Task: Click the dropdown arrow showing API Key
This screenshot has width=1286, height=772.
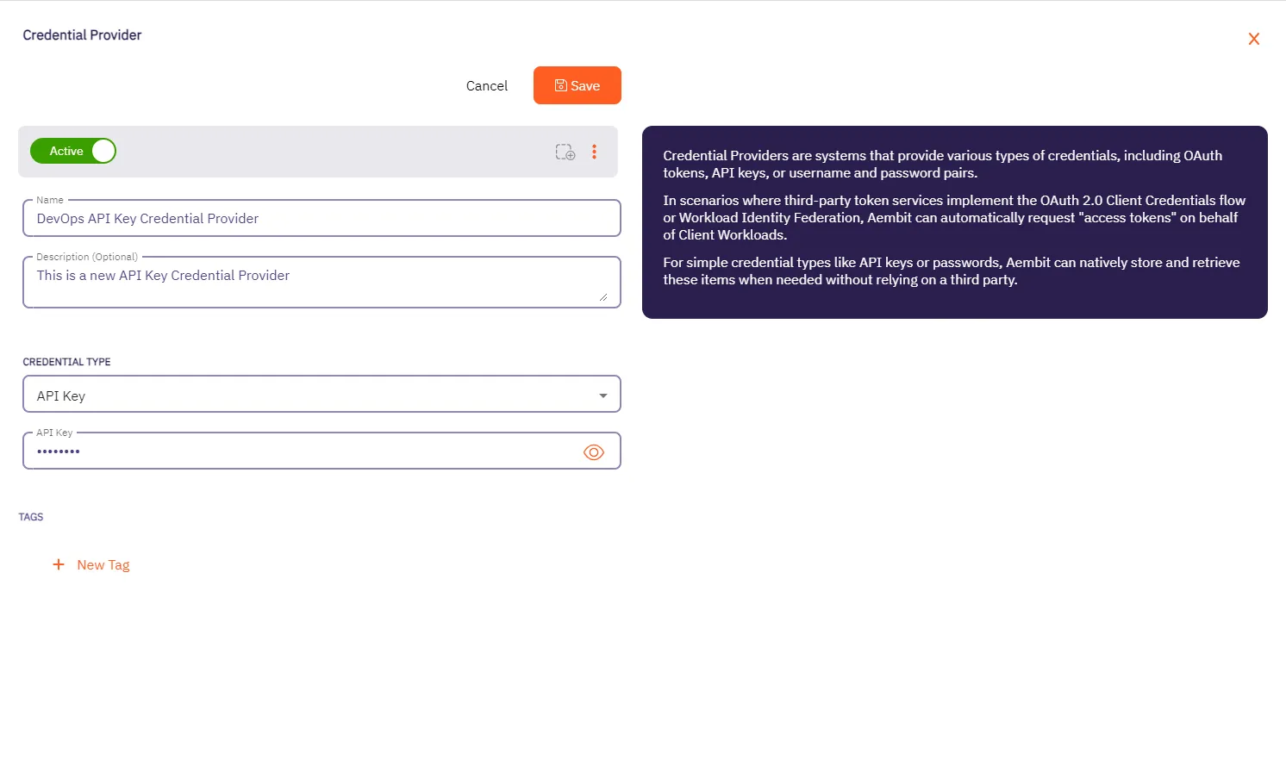Action: 602,395
